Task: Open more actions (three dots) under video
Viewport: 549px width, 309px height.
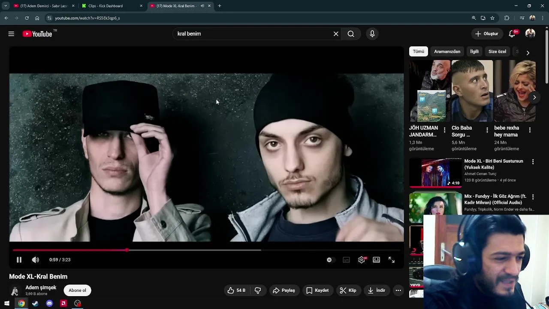Action: click(398, 291)
